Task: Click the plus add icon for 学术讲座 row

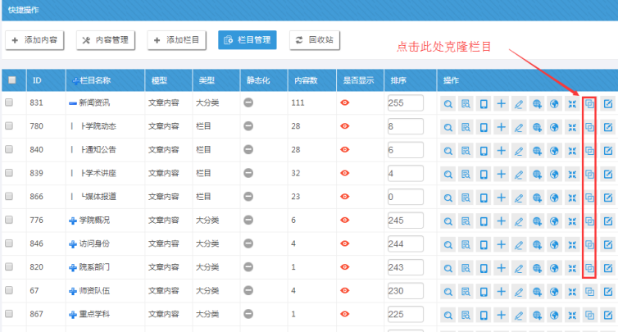Action: 501,175
